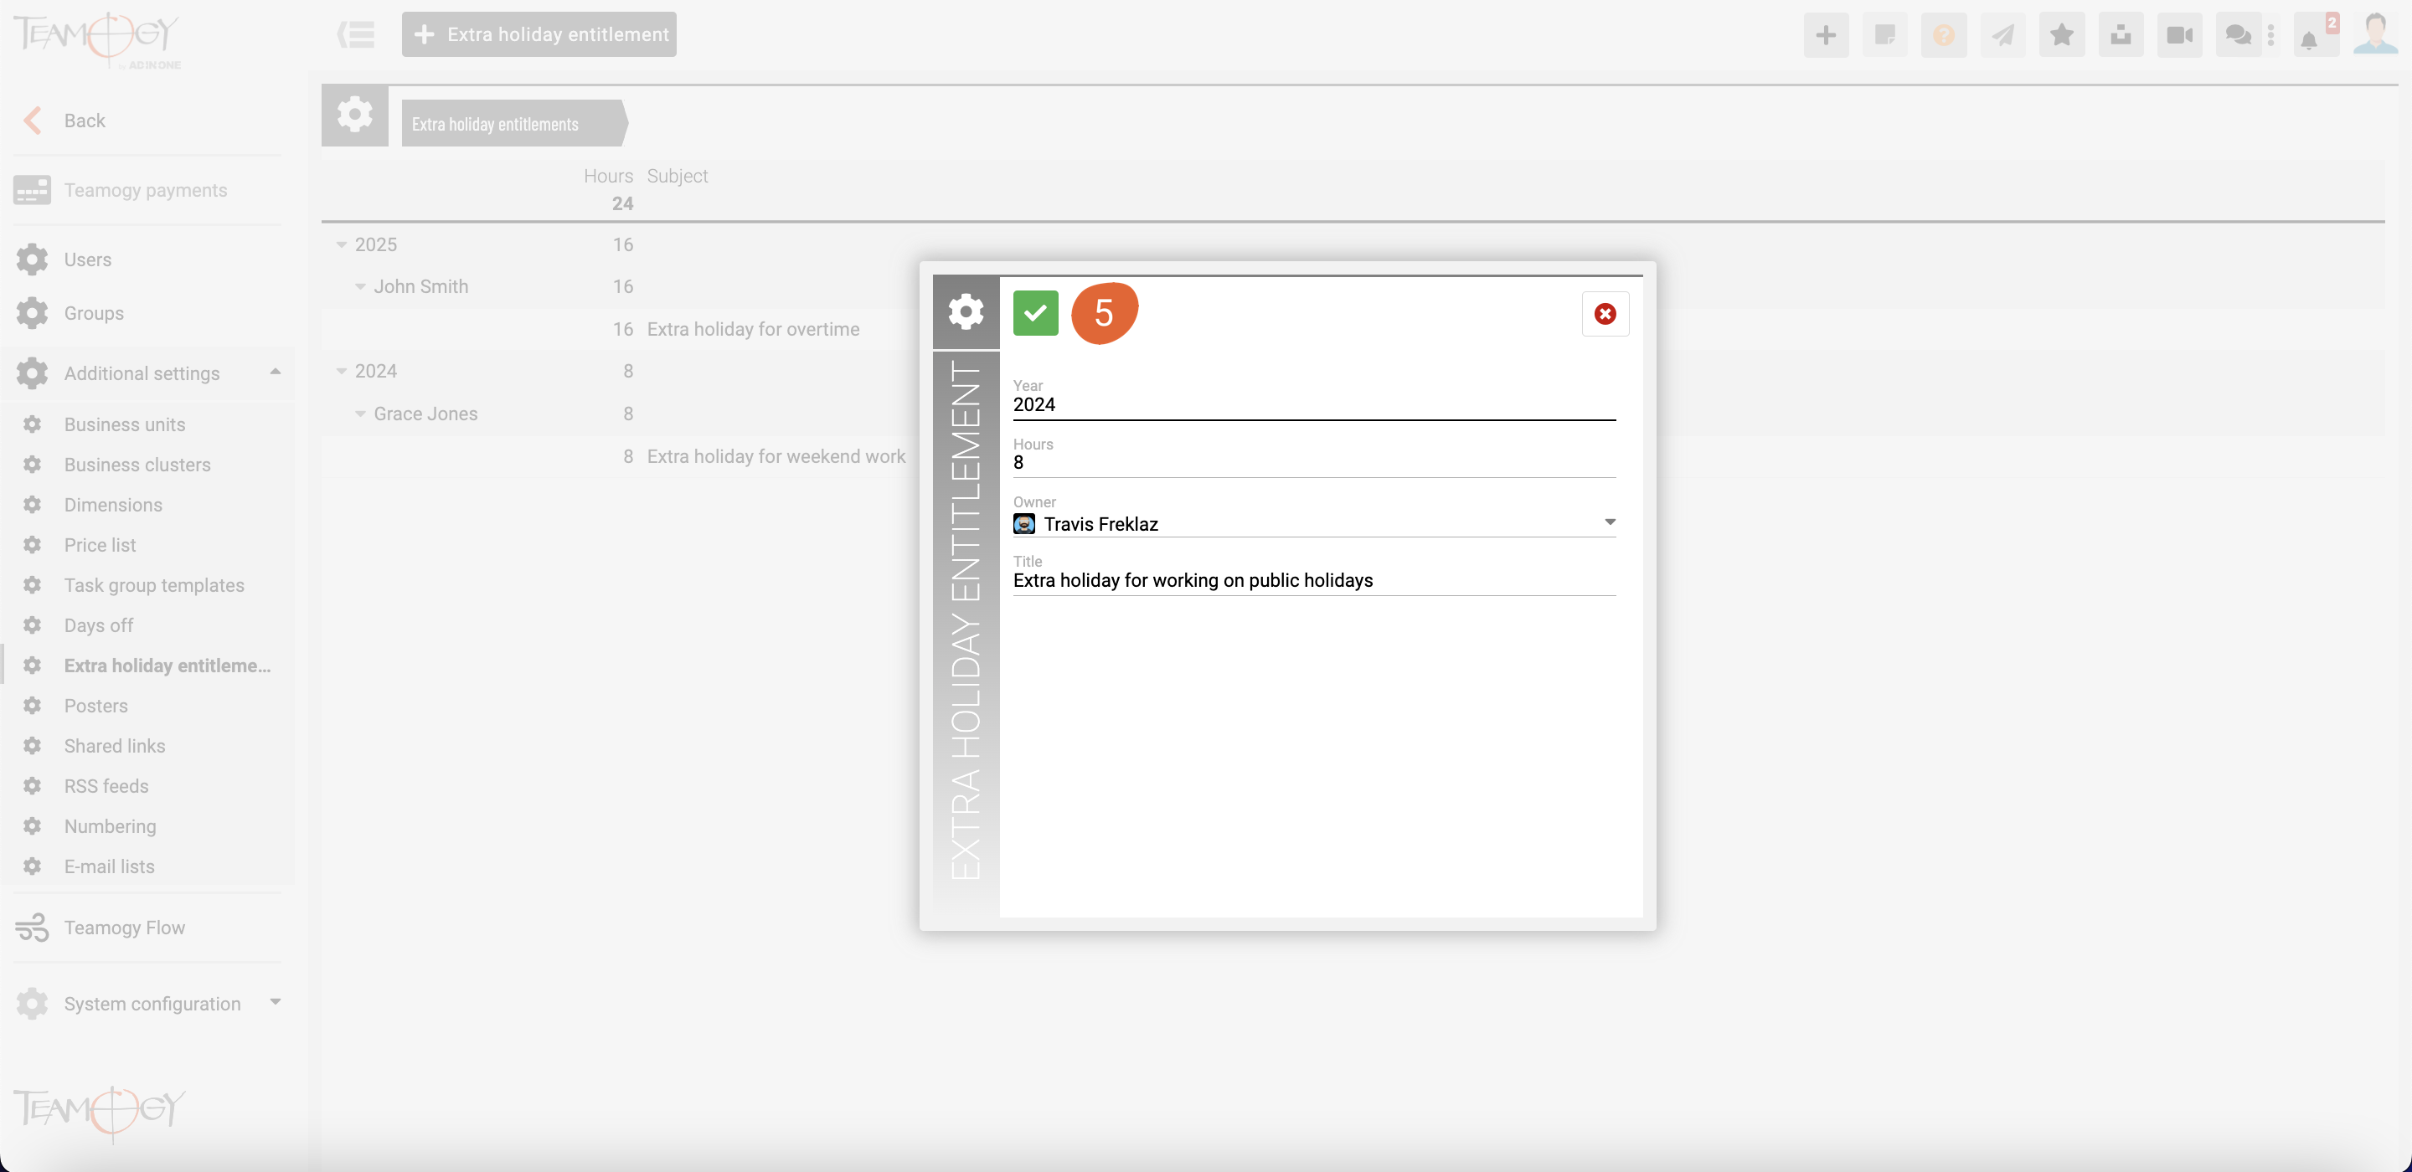Open Users settings
This screenshot has height=1172, width=2412.
point(87,260)
